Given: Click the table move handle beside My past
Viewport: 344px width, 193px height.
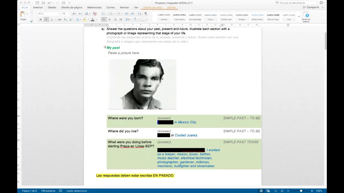Looking at the screenshot, I should pyautogui.click(x=105, y=47).
